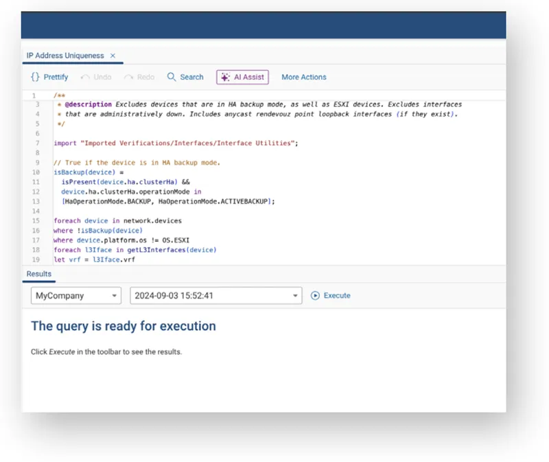The image size is (549, 462).
Task: Click the @description tag in the comment
Action: (x=88, y=105)
